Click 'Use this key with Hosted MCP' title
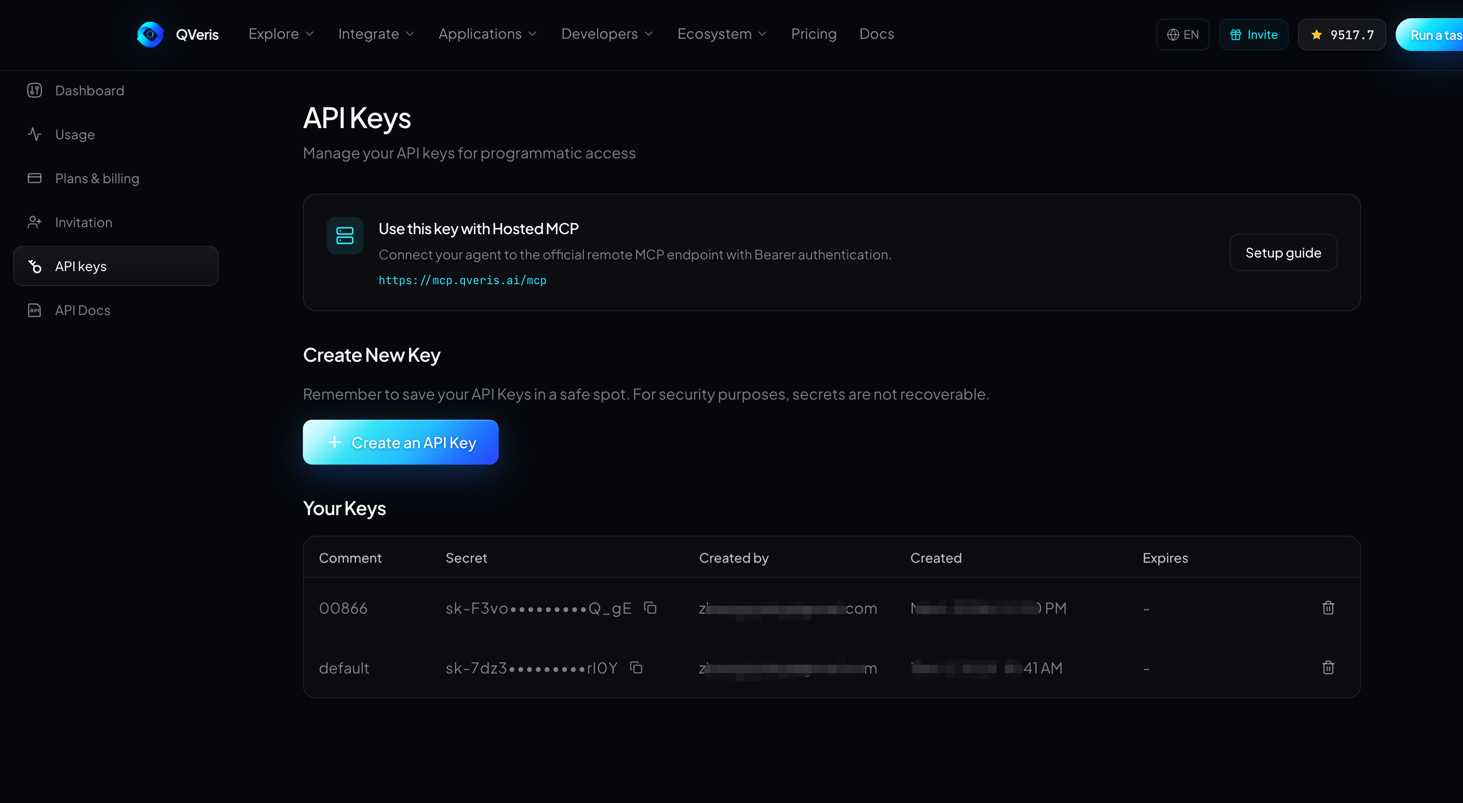 click(478, 228)
